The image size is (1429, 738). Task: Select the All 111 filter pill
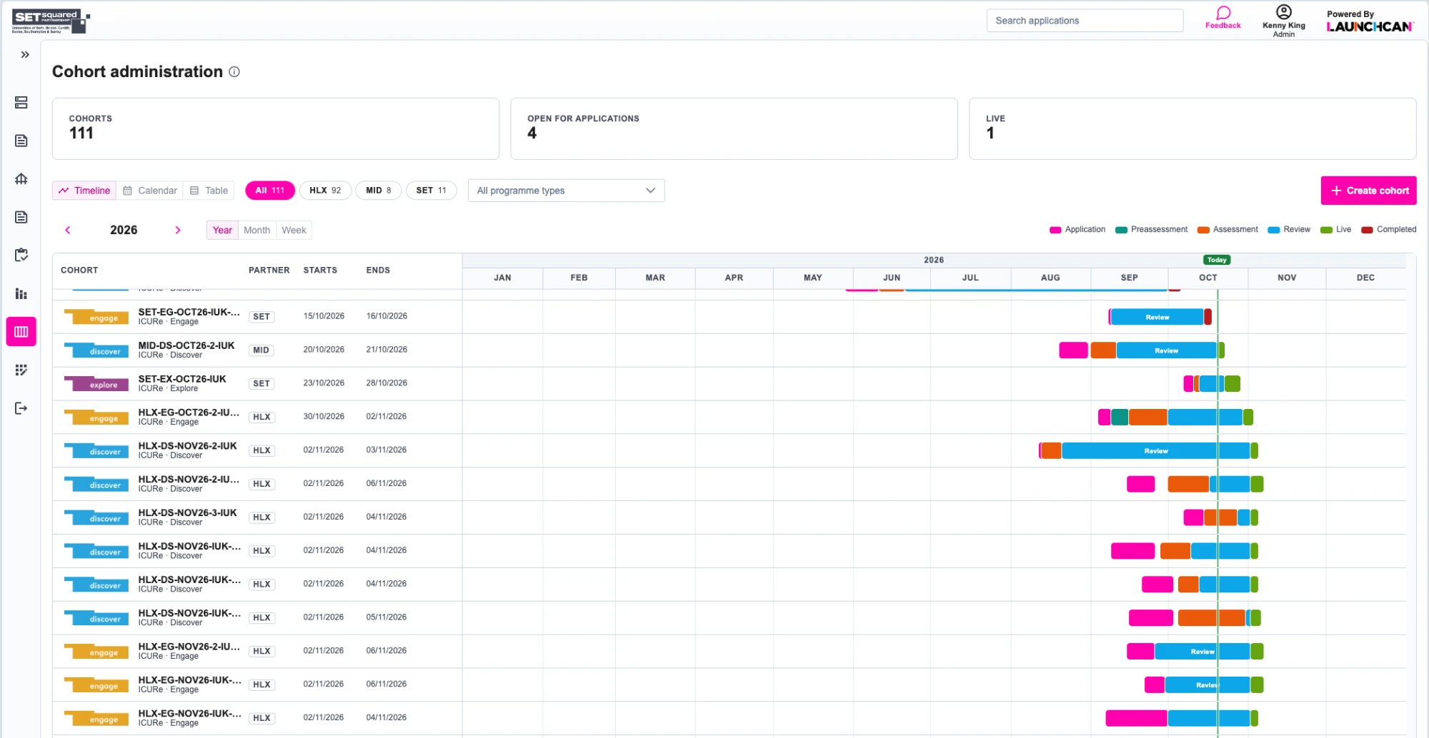[x=270, y=191]
